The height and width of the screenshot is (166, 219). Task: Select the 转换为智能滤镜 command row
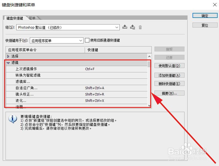(x=76, y=75)
